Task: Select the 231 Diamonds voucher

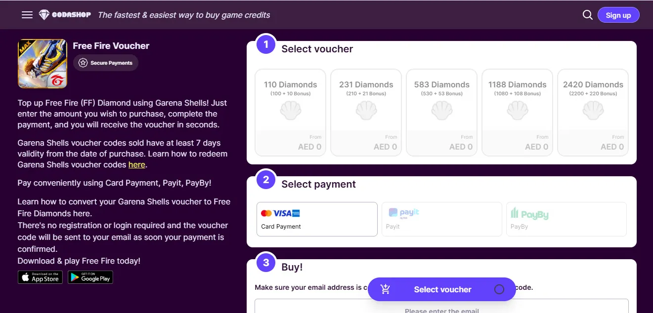Action: (x=366, y=113)
